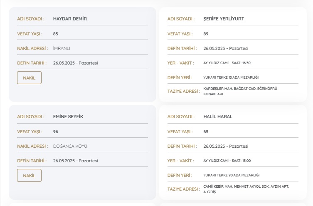Viewport: 313px width, 206px height.
Task: Select the name ŞERİFE YERLİYURT
Action: 224,19
